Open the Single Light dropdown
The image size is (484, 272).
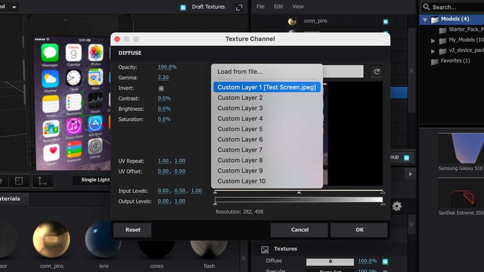pos(92,180)
